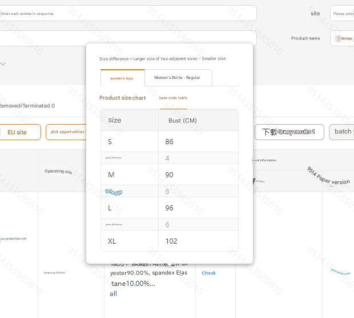Click the Size column header

tap(130, 120)
